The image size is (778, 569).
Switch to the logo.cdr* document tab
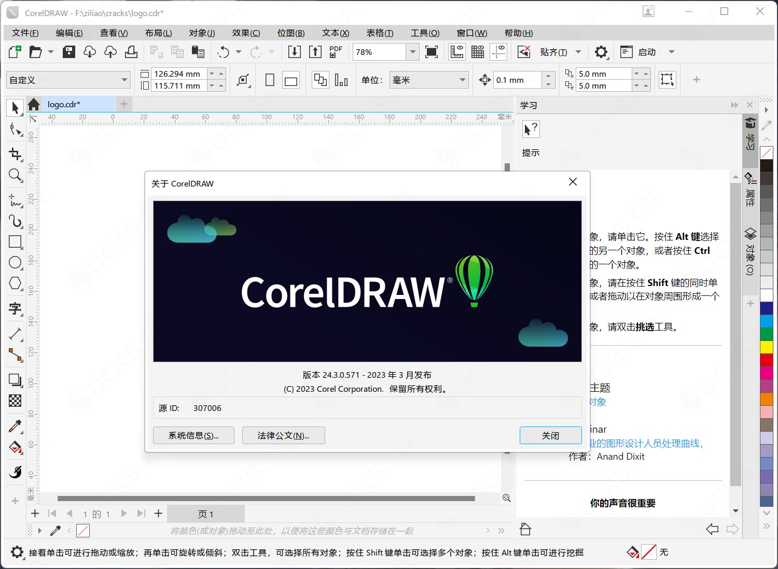(x=78, y=104)
